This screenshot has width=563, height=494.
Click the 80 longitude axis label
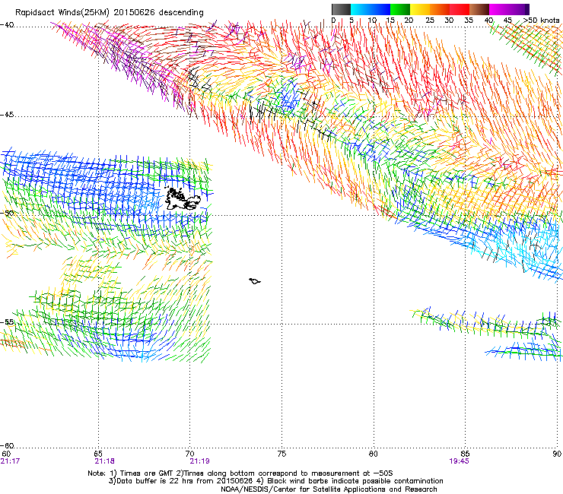click(374, 454)
